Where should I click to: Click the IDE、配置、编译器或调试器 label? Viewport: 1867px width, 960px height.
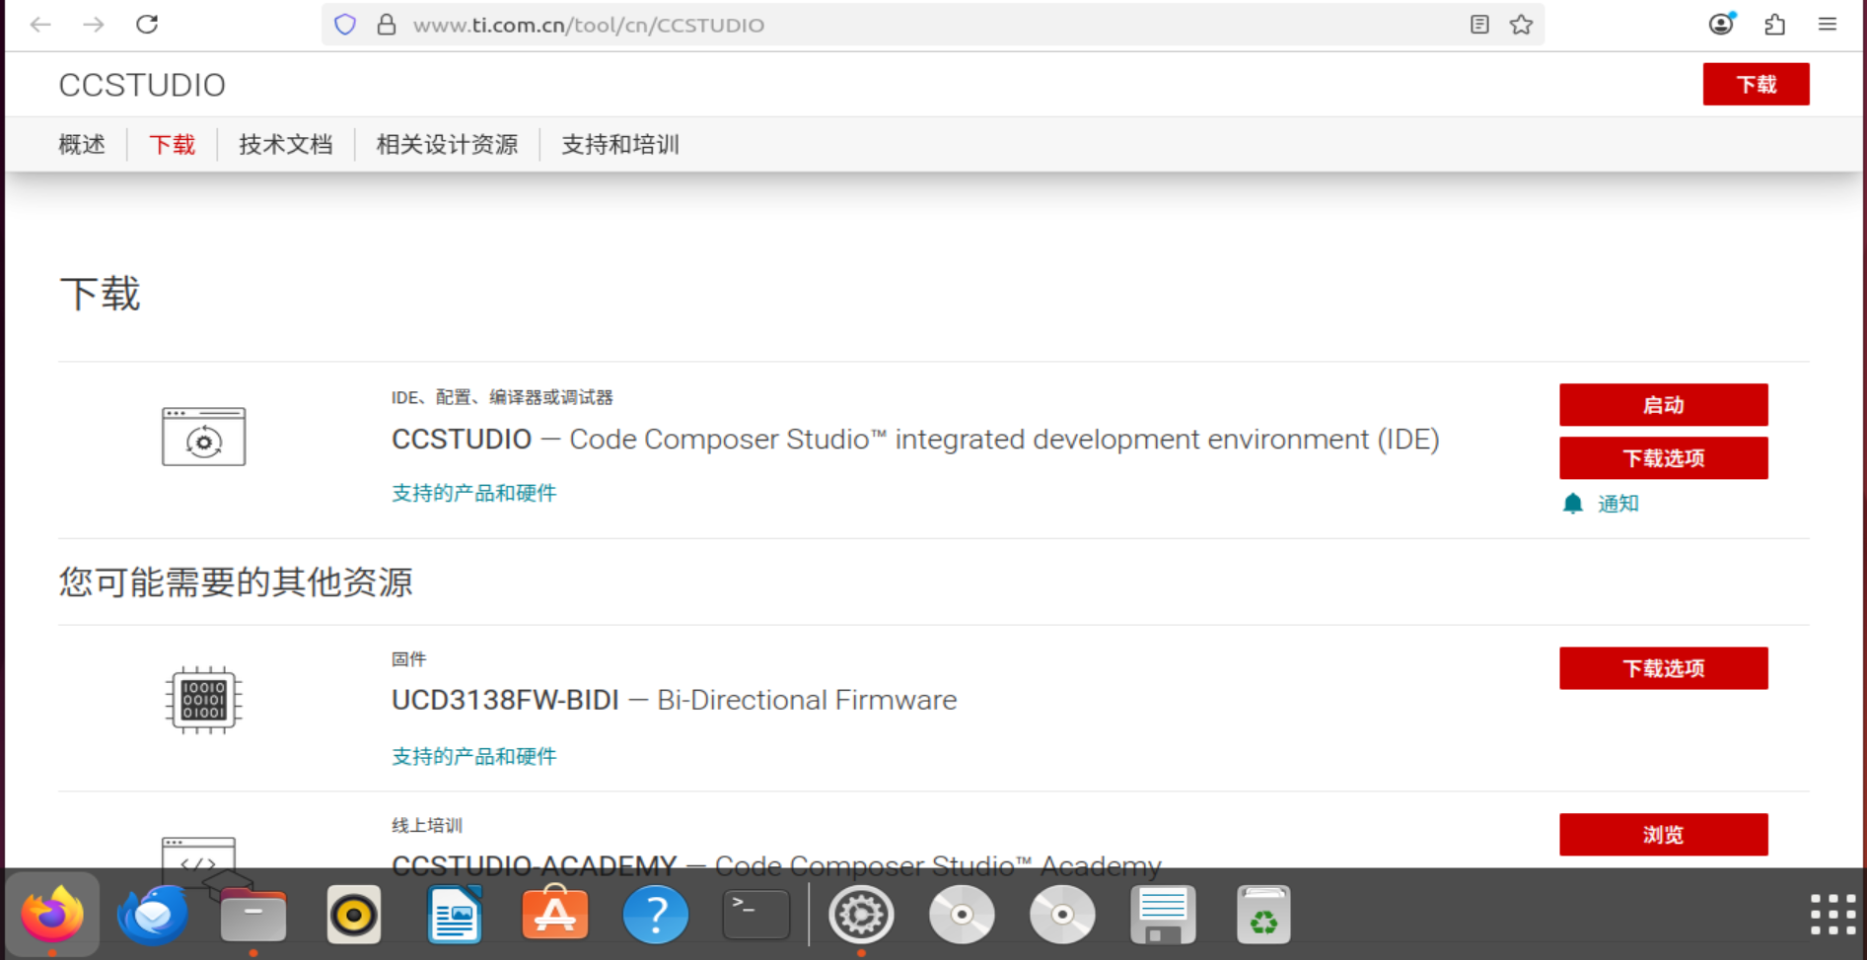coord(502,397)
